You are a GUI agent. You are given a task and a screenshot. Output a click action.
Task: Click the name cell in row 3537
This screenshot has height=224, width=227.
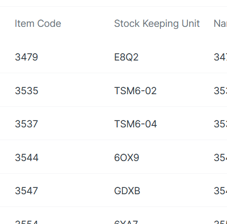pyautogui.click(x=220, y=124)
